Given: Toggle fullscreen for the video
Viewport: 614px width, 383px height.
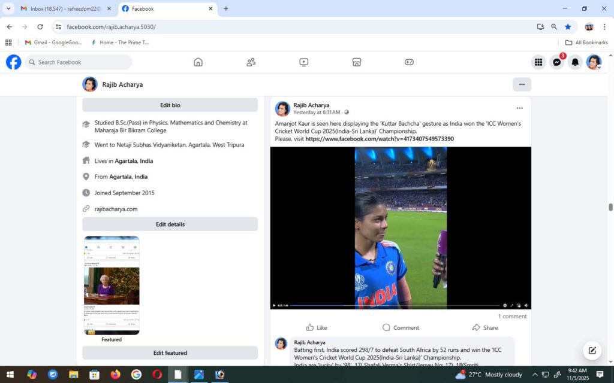Looking at the screenshot, I should [511, 305].
